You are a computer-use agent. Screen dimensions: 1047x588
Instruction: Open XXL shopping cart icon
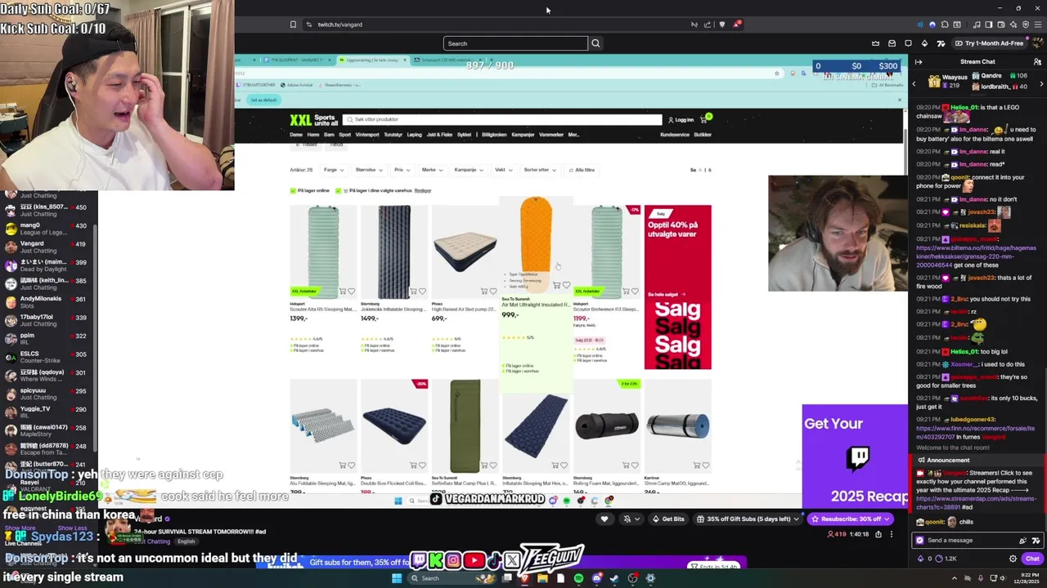coord(704,119)
